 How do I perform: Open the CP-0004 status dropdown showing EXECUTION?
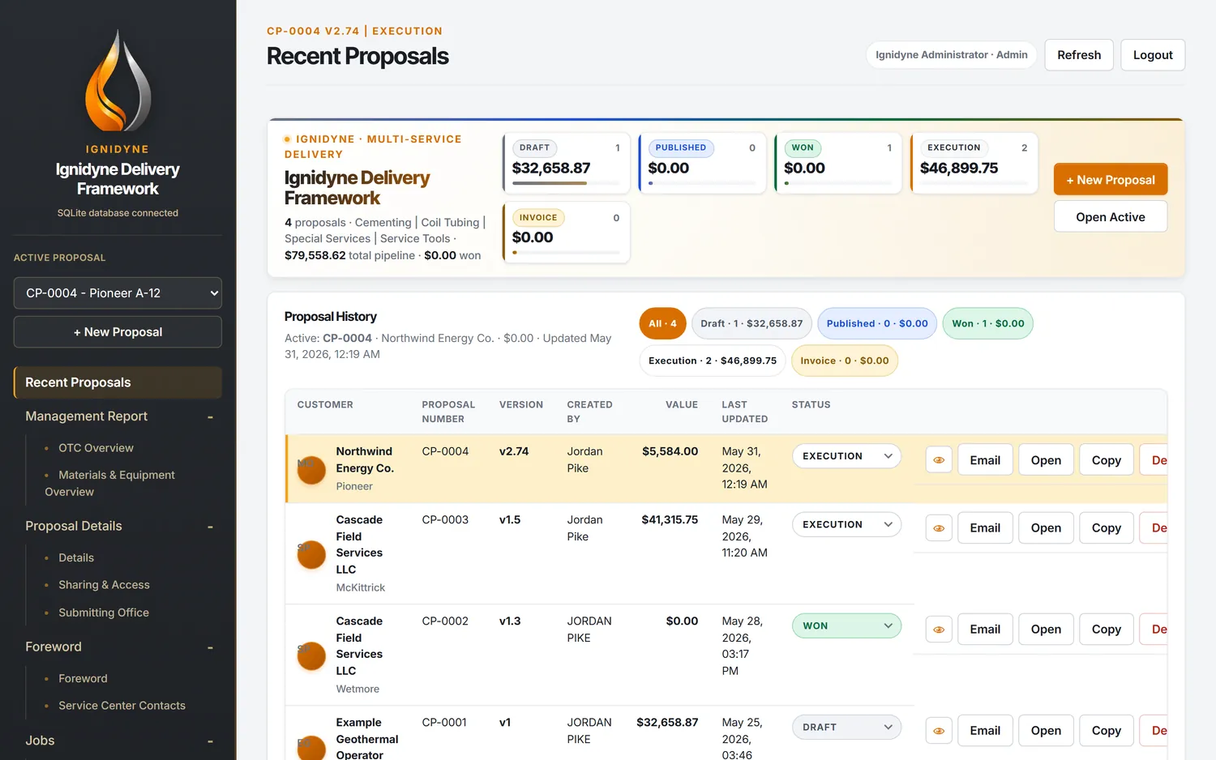846,456
